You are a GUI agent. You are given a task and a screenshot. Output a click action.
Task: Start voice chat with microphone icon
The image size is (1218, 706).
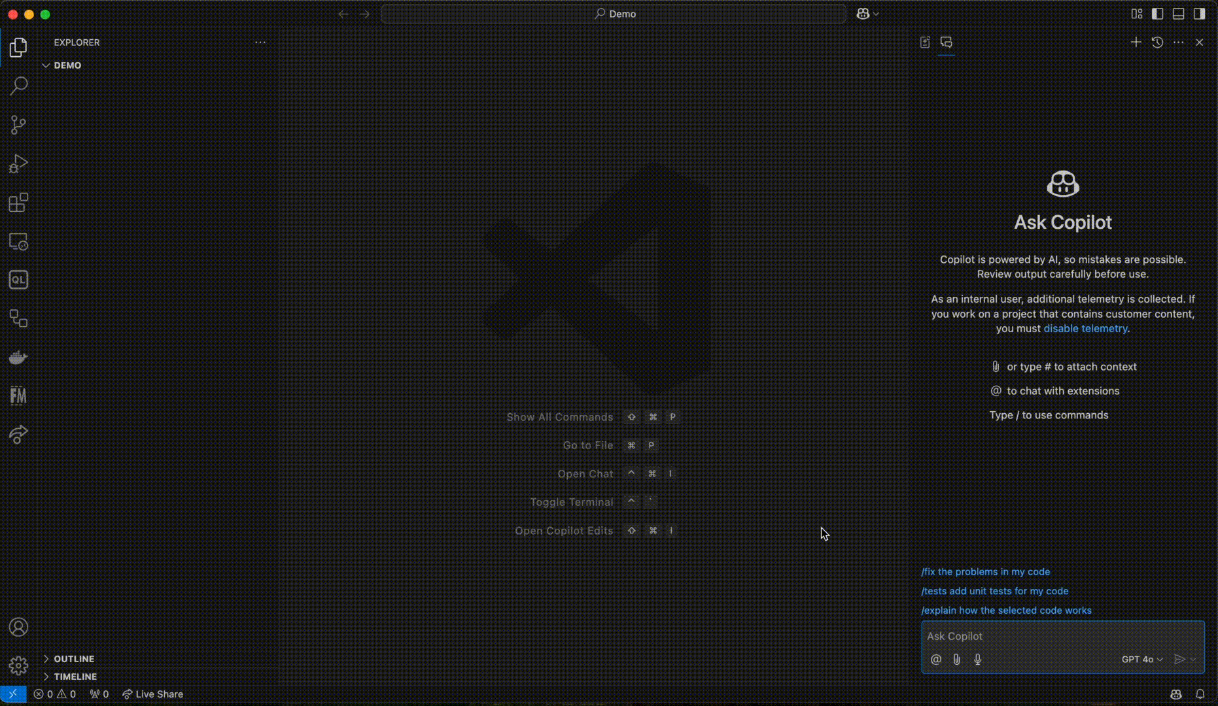click(x=978, y=659)
